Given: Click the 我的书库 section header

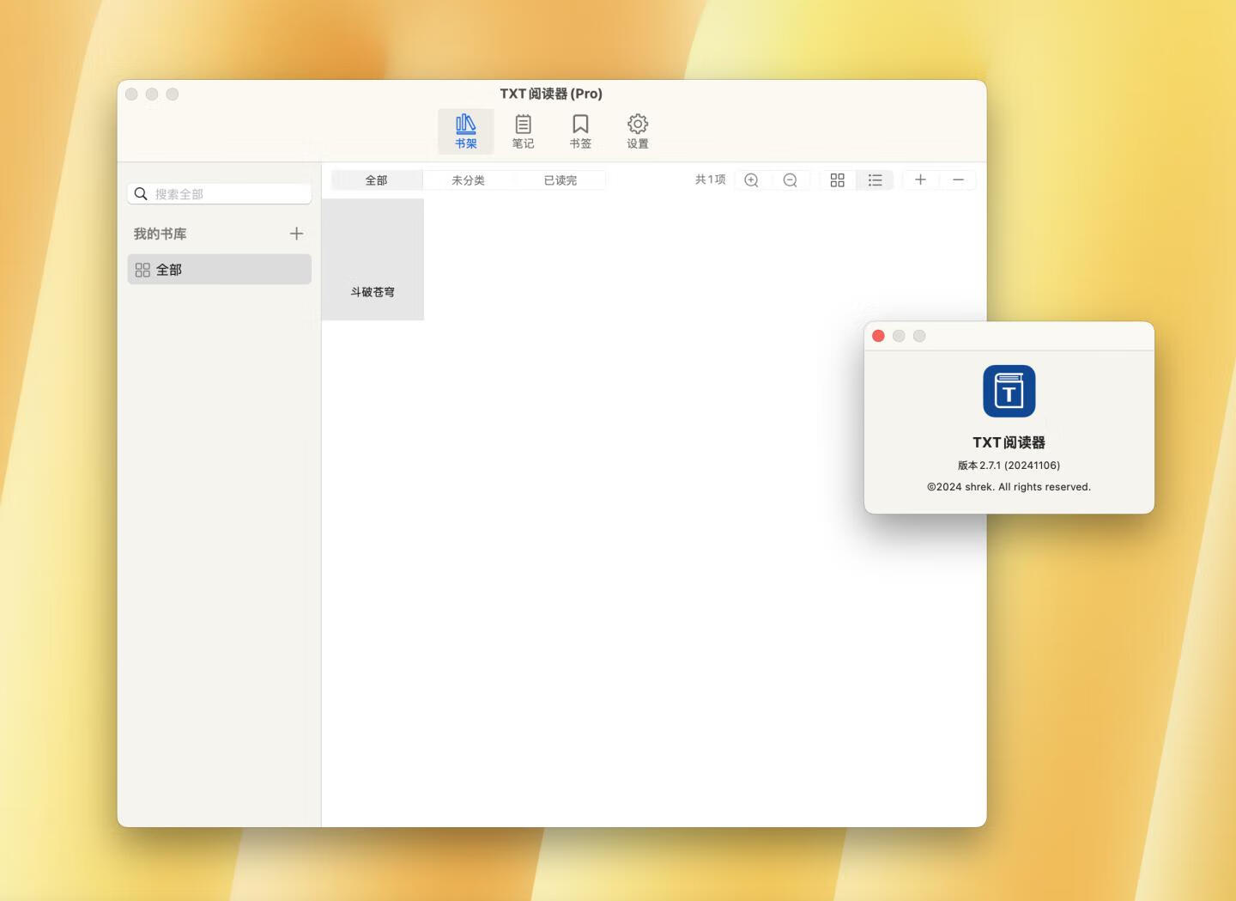Looking at the screenshot, I should tap(161, 234).
